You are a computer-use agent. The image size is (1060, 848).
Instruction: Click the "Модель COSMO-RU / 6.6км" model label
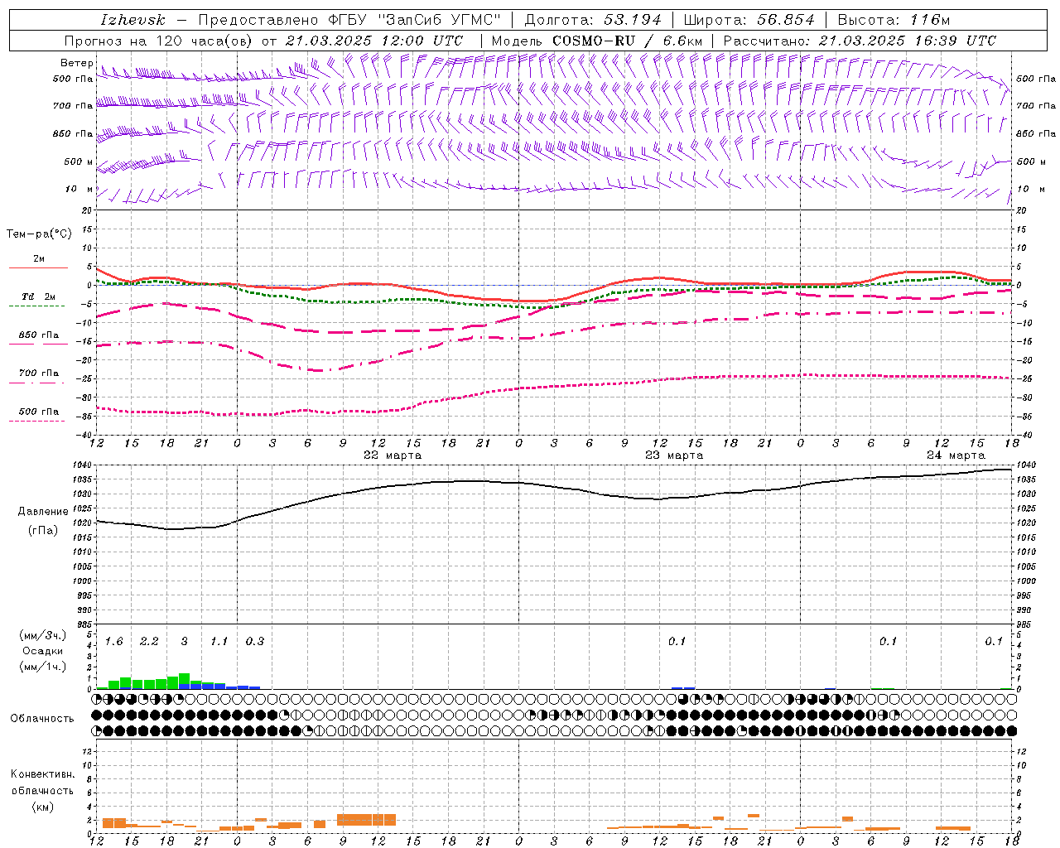pyautogui.click(x=596, y=41)
